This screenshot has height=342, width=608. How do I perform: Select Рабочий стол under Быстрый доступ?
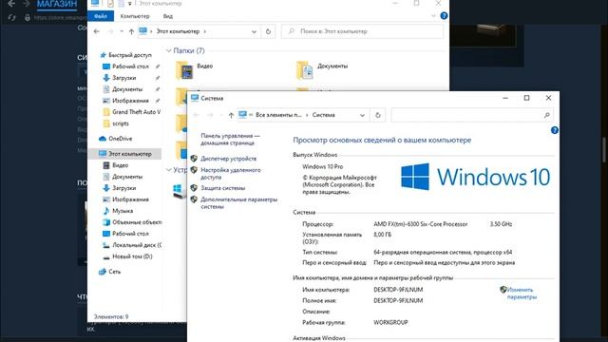pos(130,66)
